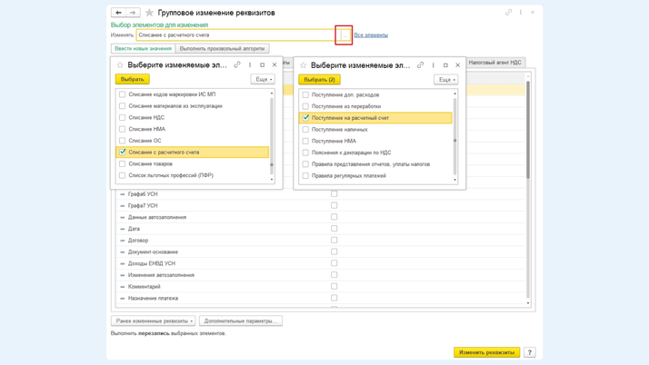This screenshot has height=365, width=649.
Task: Click star icon in left selection dialog
Action: [x=120, y=65]
